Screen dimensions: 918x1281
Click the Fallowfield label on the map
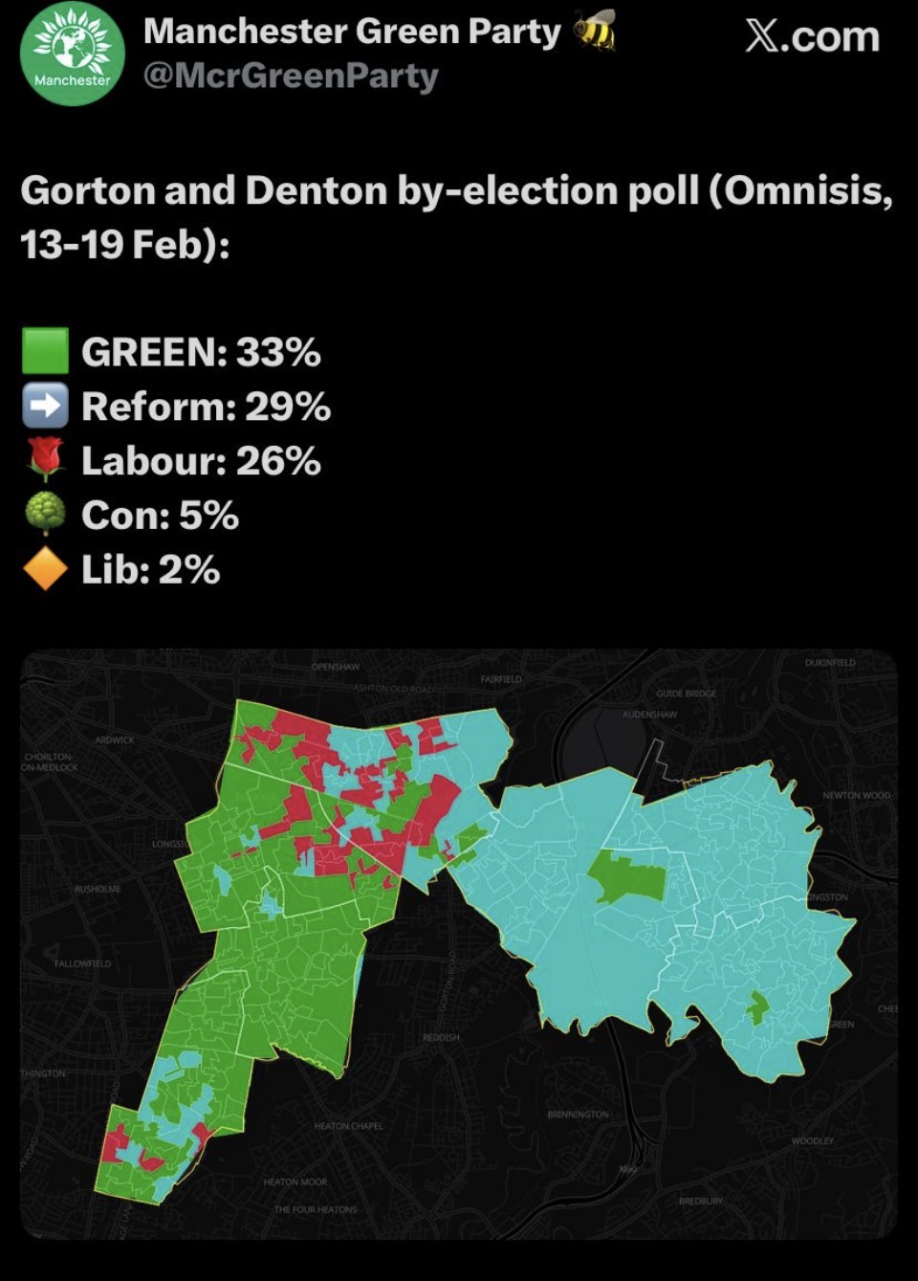[82, 963]
